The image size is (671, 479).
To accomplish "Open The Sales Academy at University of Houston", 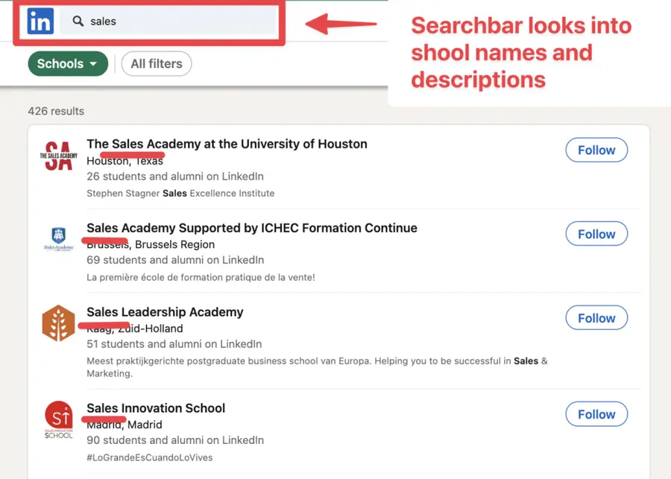I will tap(226, 144).
